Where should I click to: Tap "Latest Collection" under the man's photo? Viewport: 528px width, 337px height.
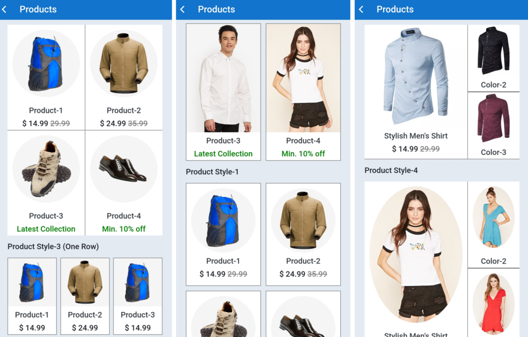(x=223, y=153)
